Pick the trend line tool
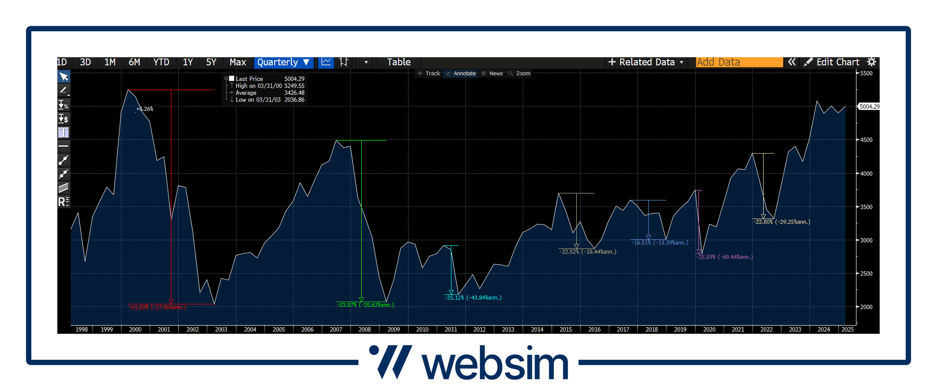The width and height of the screenshot is (937, 391). pyautogui.click(x=64, y=160)
